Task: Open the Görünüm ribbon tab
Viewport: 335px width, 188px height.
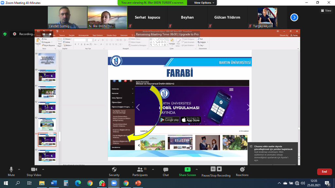Action: (x=124, y=35)
